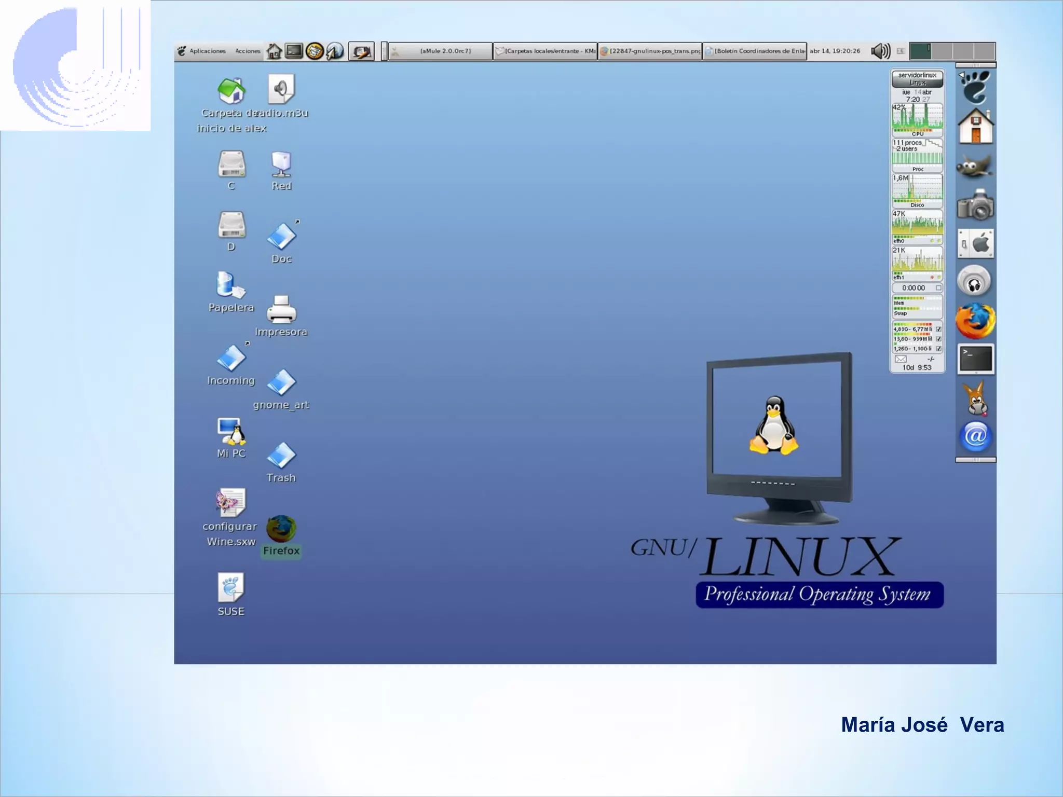
Task: Click the bottom dock handle bar
Action: tap(975, 460)
